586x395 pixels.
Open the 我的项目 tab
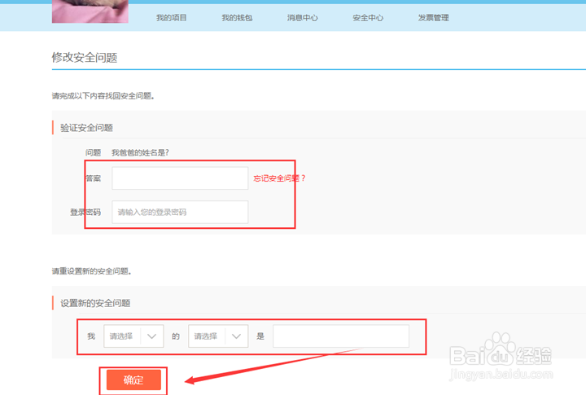(x=171, y=18)
